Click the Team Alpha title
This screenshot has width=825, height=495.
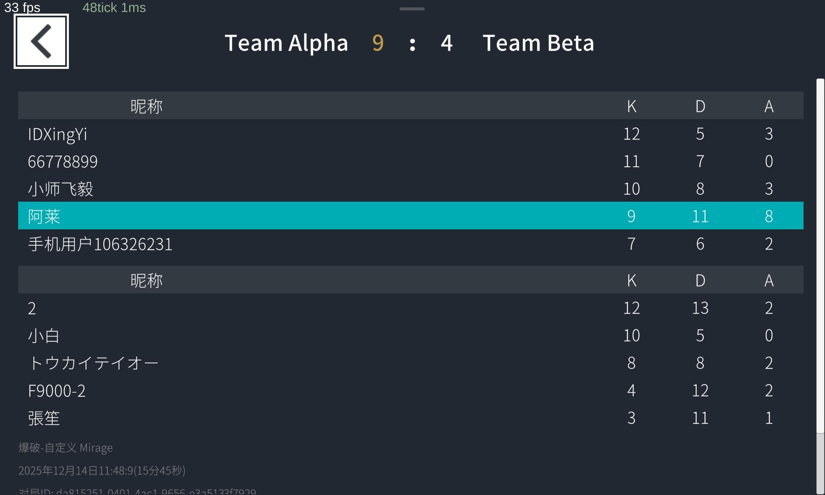pyautogui.click(x=286, y=43)
